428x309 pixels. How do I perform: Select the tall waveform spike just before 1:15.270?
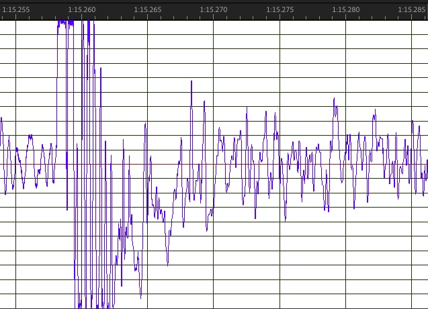pos(191,83)
